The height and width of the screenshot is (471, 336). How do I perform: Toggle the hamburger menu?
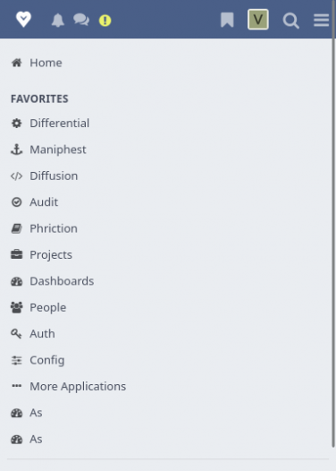(321, 21)
